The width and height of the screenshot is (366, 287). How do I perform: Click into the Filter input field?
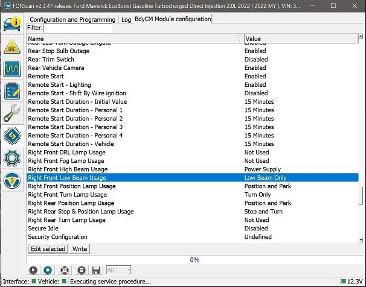(x=78, y=28)
